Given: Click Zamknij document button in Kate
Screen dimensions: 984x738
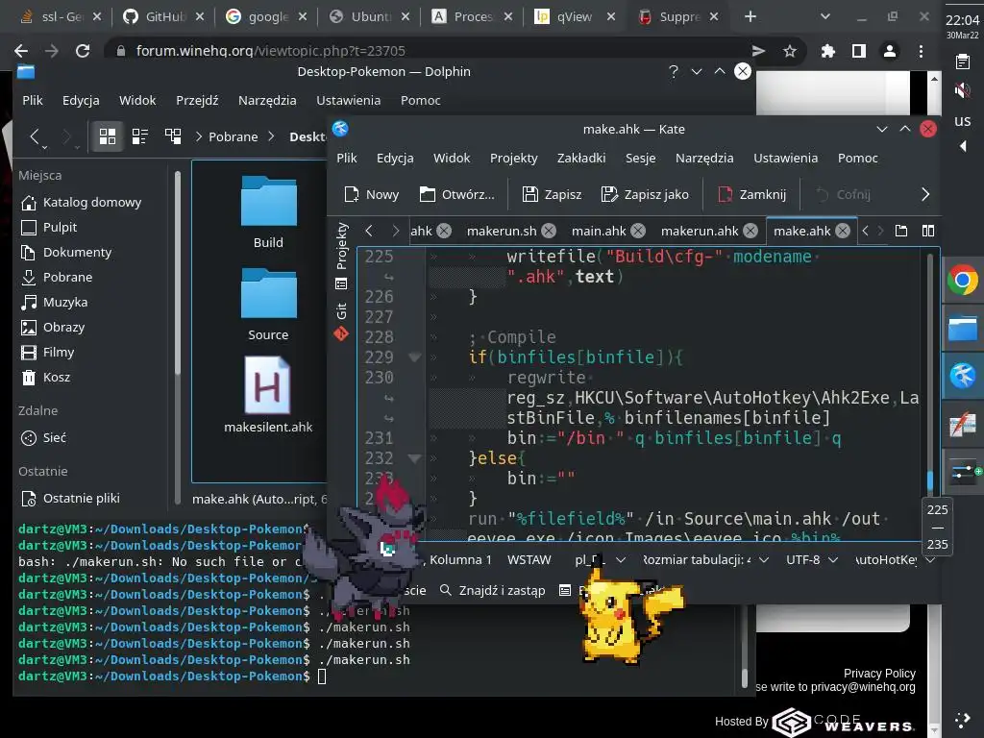Looking at the screenshot, I should (x=751, y=194).
